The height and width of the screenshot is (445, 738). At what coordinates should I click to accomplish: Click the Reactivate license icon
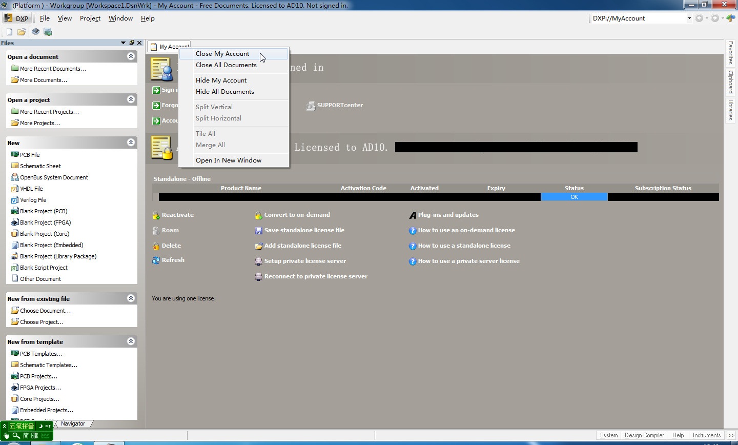156,215
